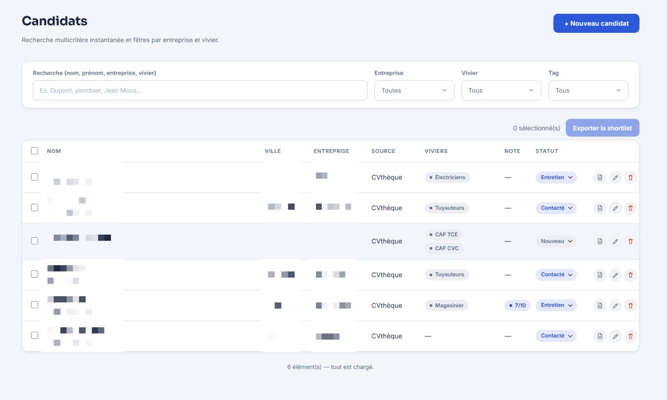Expand the Vivier filter dropdown

(501, 90)
